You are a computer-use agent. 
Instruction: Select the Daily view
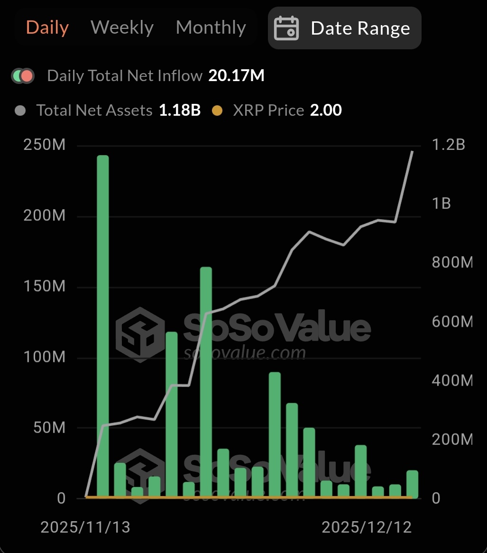click(x=47, y=28)
